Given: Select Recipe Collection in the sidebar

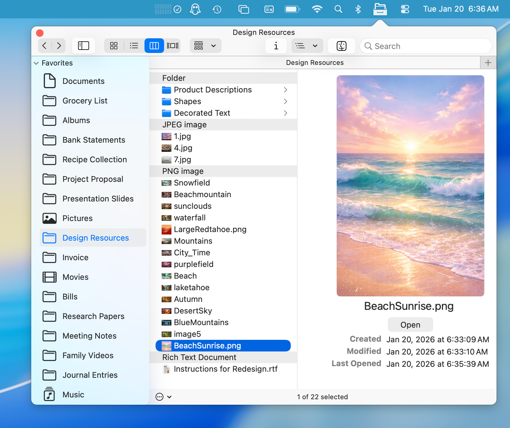Looking at the screenshot, I should (95, 160).
